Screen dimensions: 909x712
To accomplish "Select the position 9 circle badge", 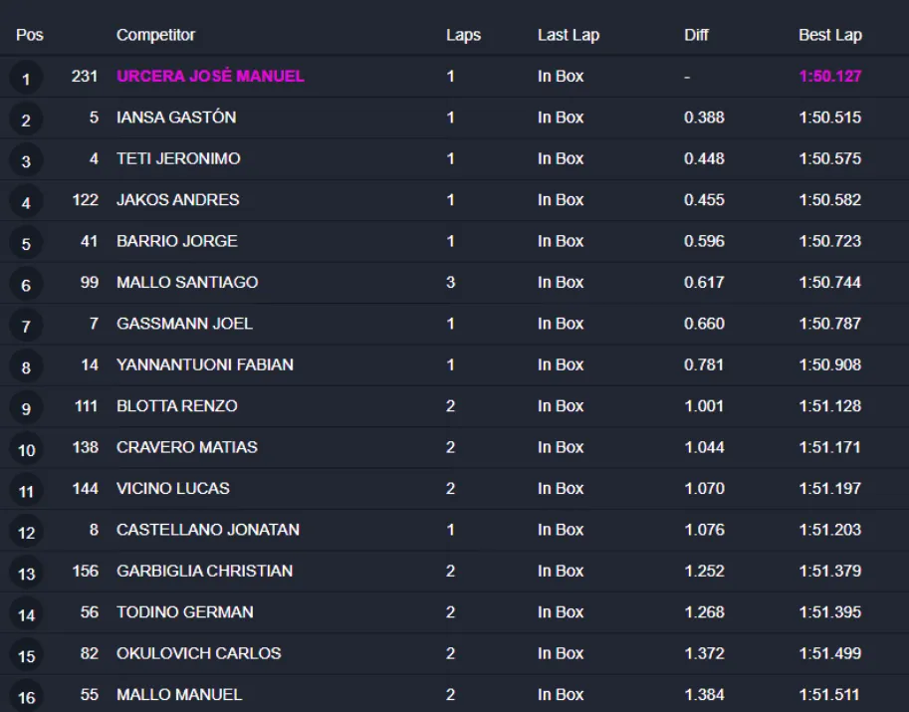I will click(x=26, y=408).
